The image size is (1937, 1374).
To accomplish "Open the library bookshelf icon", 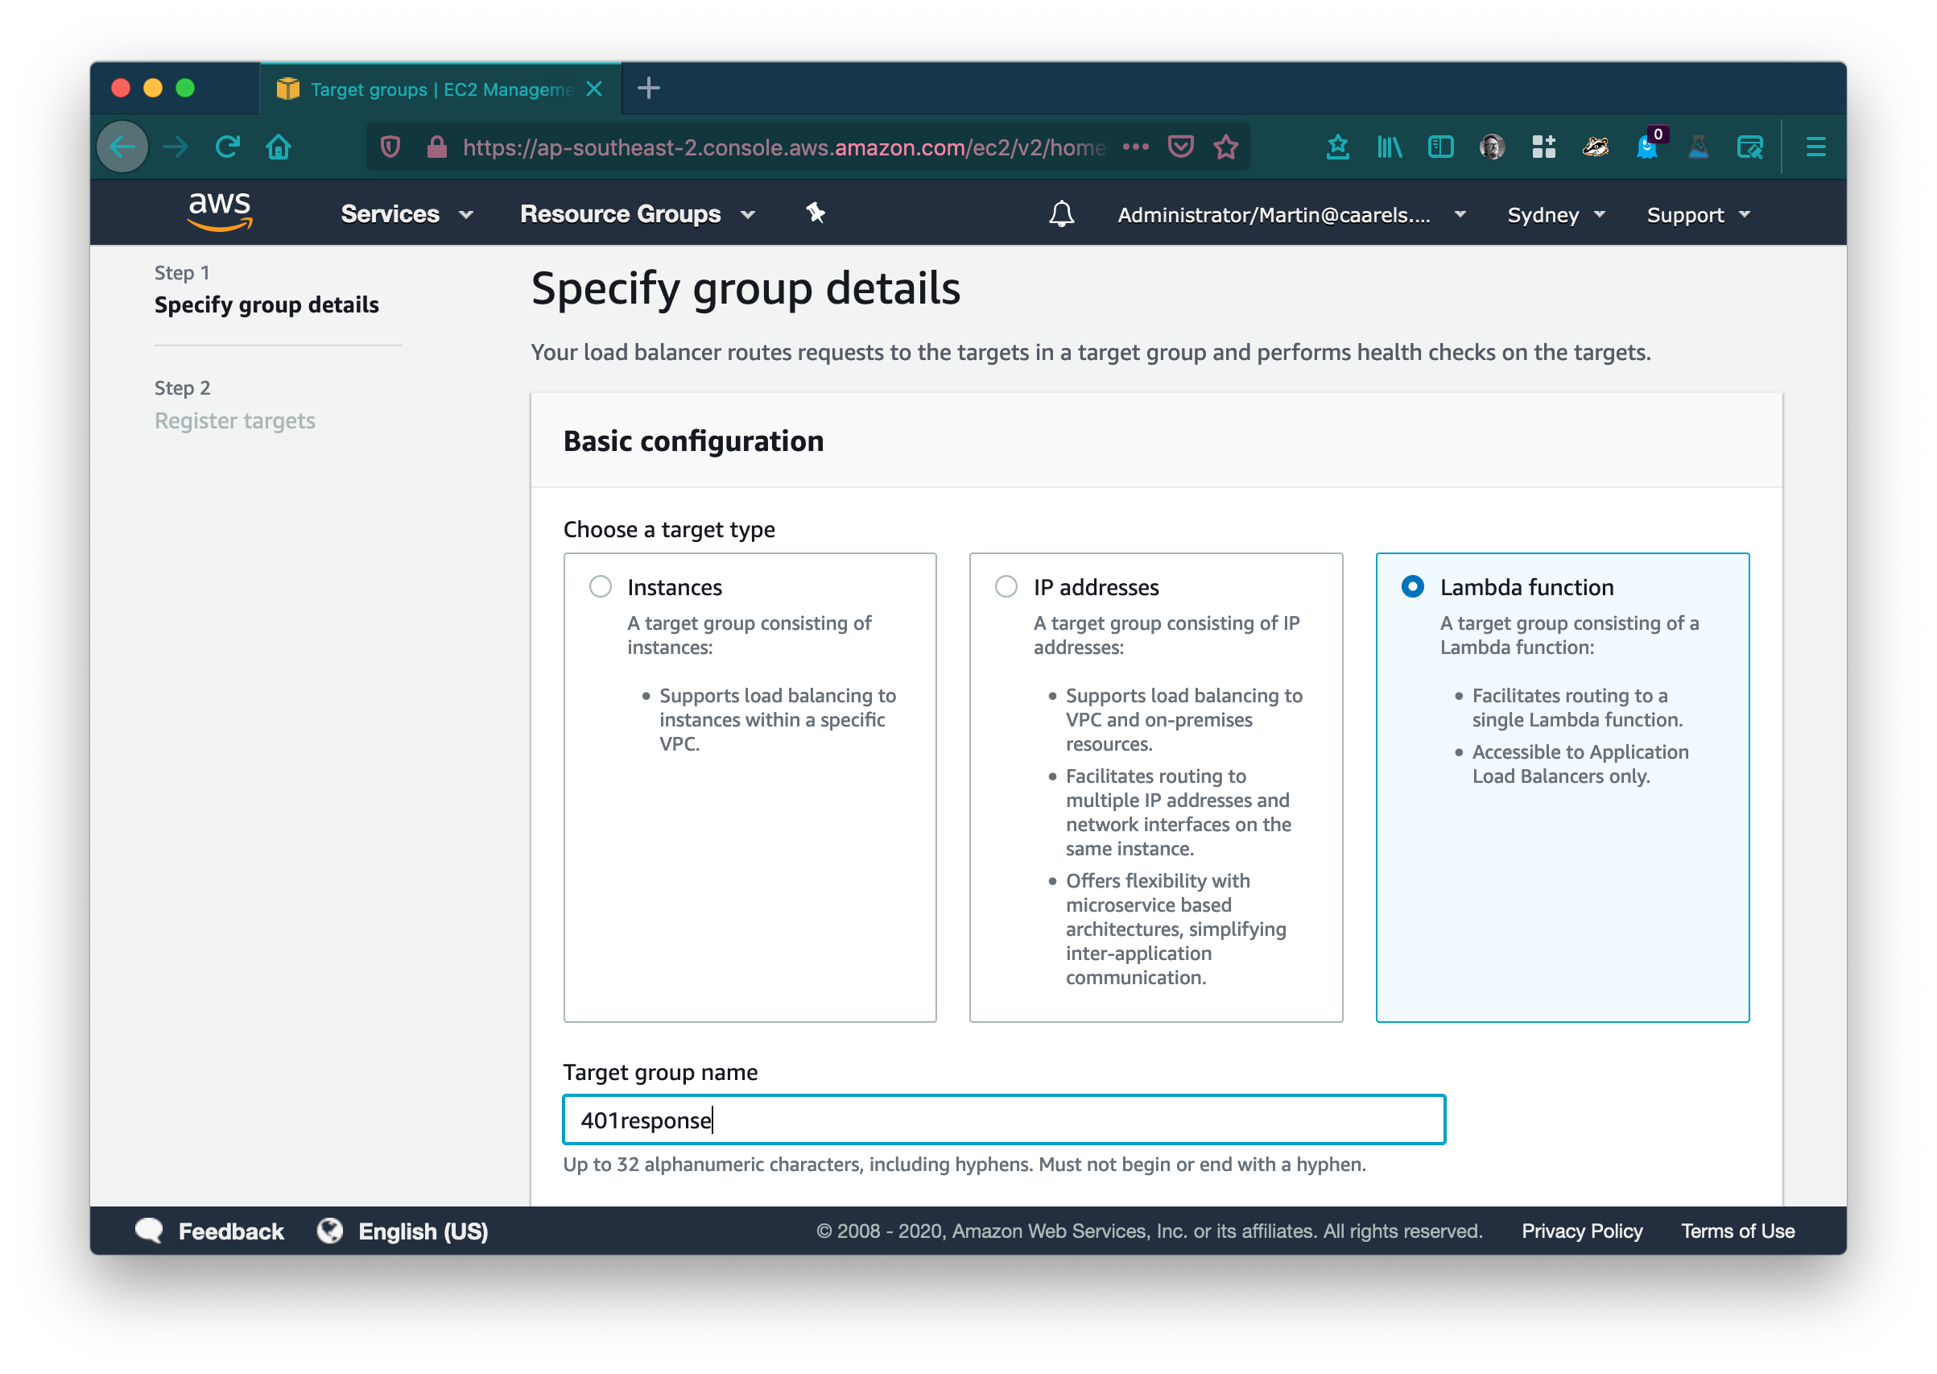I will (1389, 147).
